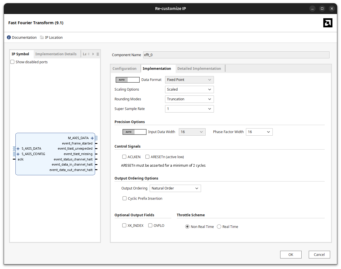This screenshot has width=341, height=269.
Task: Select Non Real Time throttle scheme
Action: click(187, 227)
